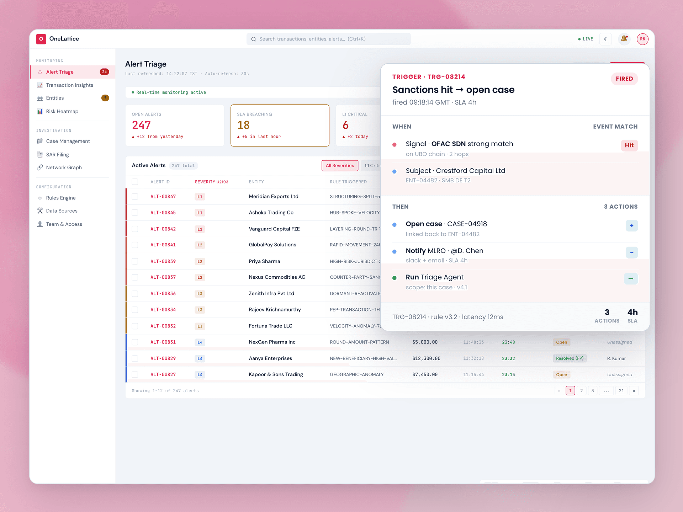Click arrow icon beside Run Triage Agent
This screenshot has height=512, width=683.
(x=631, y=278)
